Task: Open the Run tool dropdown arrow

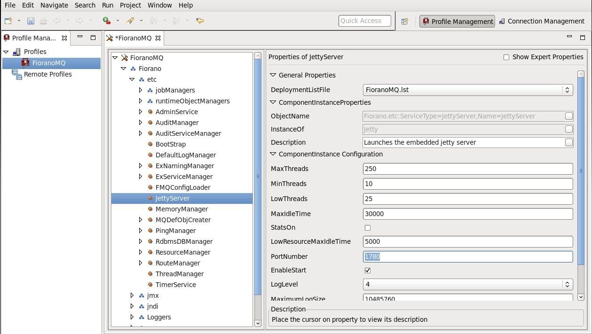Action: pos(118,21)
